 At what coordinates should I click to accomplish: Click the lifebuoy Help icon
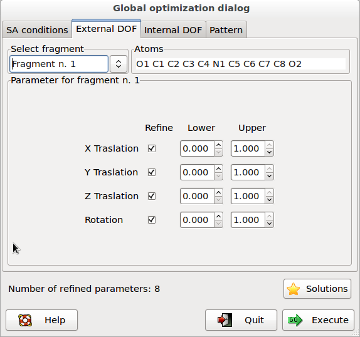pos(25,320)
